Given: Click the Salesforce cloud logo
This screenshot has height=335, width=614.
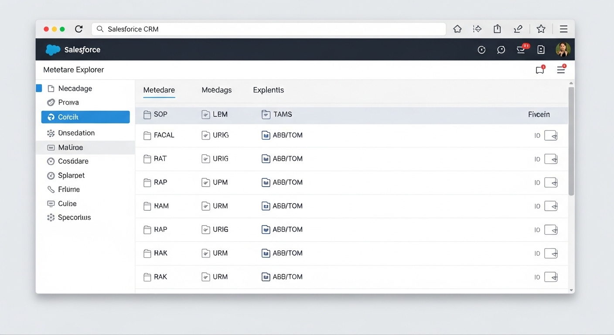Looking at the screenshot, I should pos(52,49).
